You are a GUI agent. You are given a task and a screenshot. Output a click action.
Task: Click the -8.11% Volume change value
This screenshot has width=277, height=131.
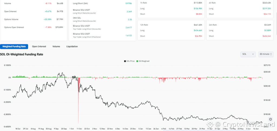pyautogui.click(x=48, y=3)
